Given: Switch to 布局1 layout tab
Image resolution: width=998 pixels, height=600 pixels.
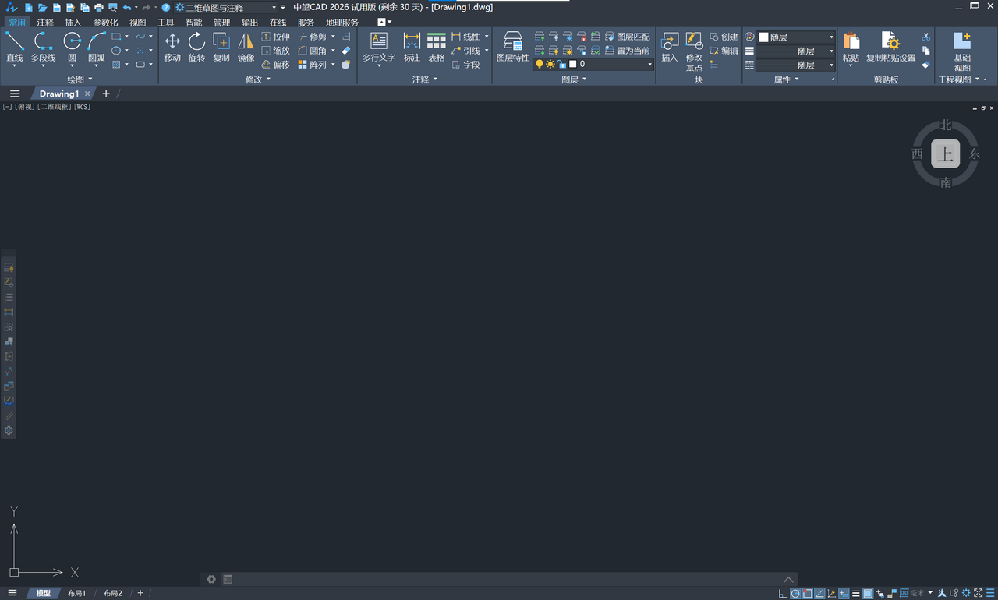Looking at the screenshot, I should [x=76, y=594].
